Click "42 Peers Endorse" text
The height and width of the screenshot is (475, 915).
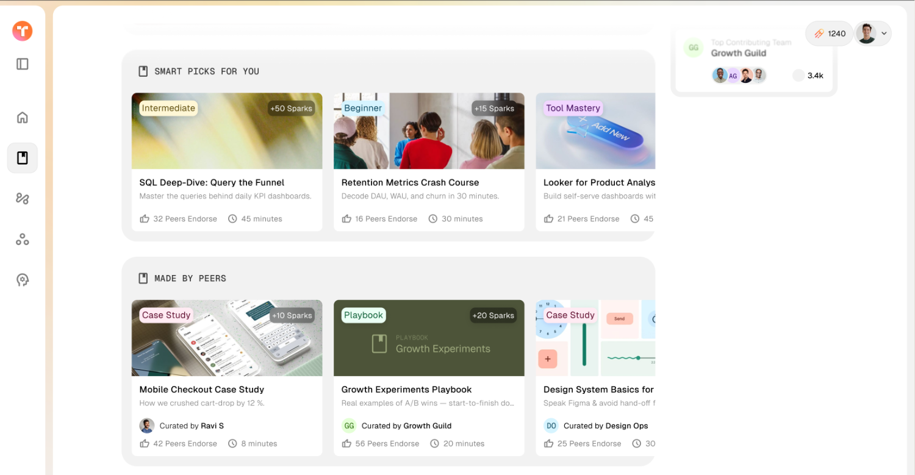185,443
